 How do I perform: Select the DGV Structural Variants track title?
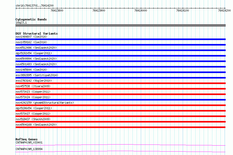coord(37,34)
